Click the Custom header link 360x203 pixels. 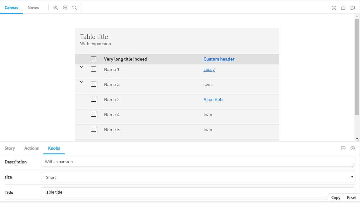(218, 59)
